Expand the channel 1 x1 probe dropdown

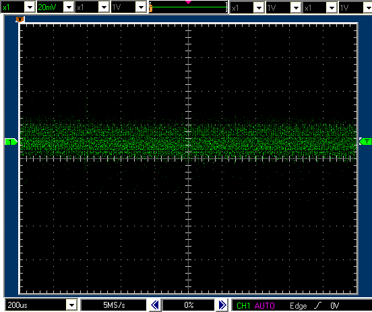click(30, 7)
